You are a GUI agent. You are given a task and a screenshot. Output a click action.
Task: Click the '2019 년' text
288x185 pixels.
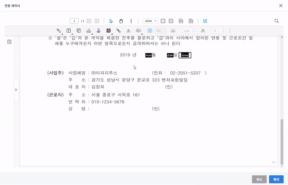click(x=128, y=55)
